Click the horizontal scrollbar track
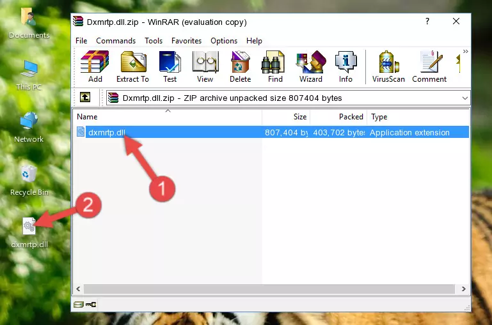 click(269, 289)
